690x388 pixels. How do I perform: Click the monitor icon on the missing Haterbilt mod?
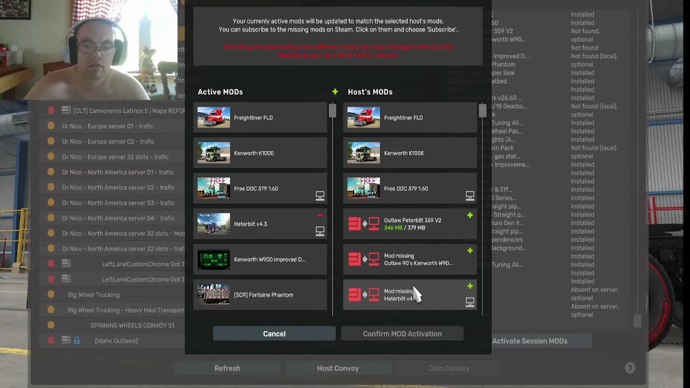tap(470, 302)
